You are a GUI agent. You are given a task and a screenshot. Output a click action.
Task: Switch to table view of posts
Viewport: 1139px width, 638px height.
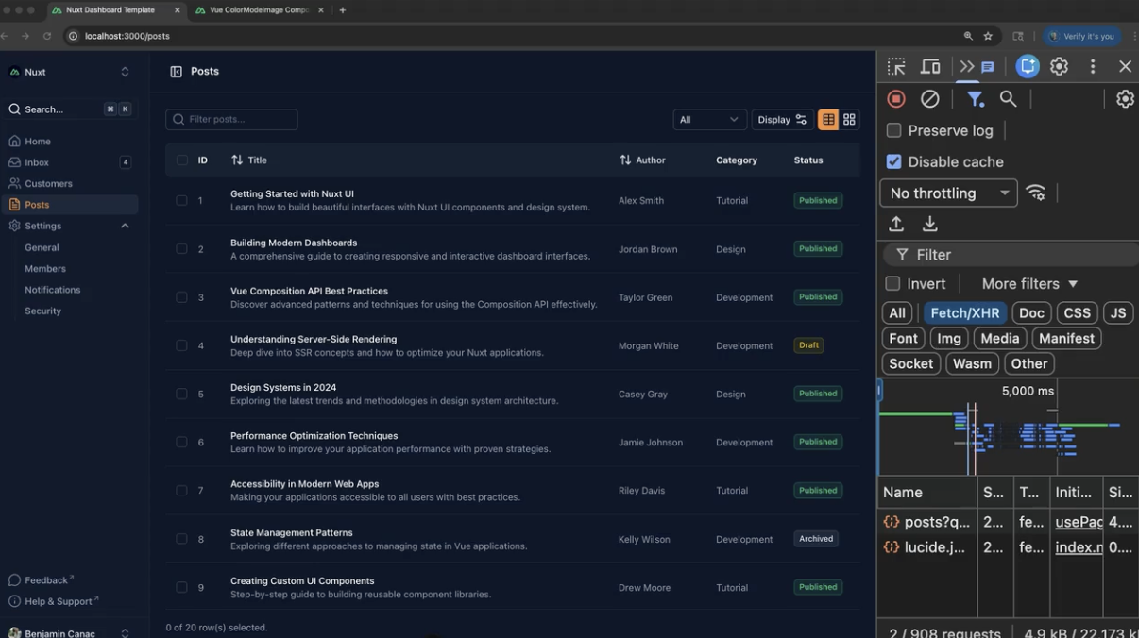(x=828, y=120)
